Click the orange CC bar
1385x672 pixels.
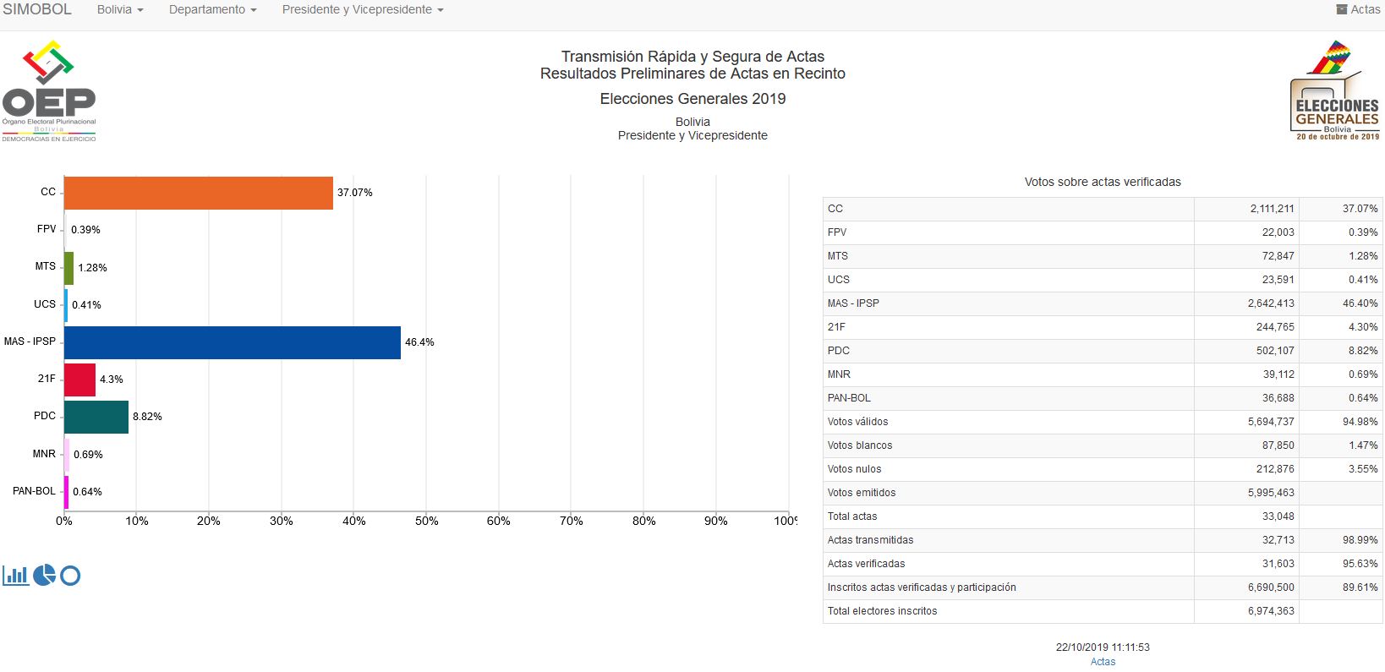coord(198,193)
